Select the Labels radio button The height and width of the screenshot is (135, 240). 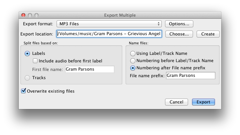pyautogui.click(x=27, y=54)
